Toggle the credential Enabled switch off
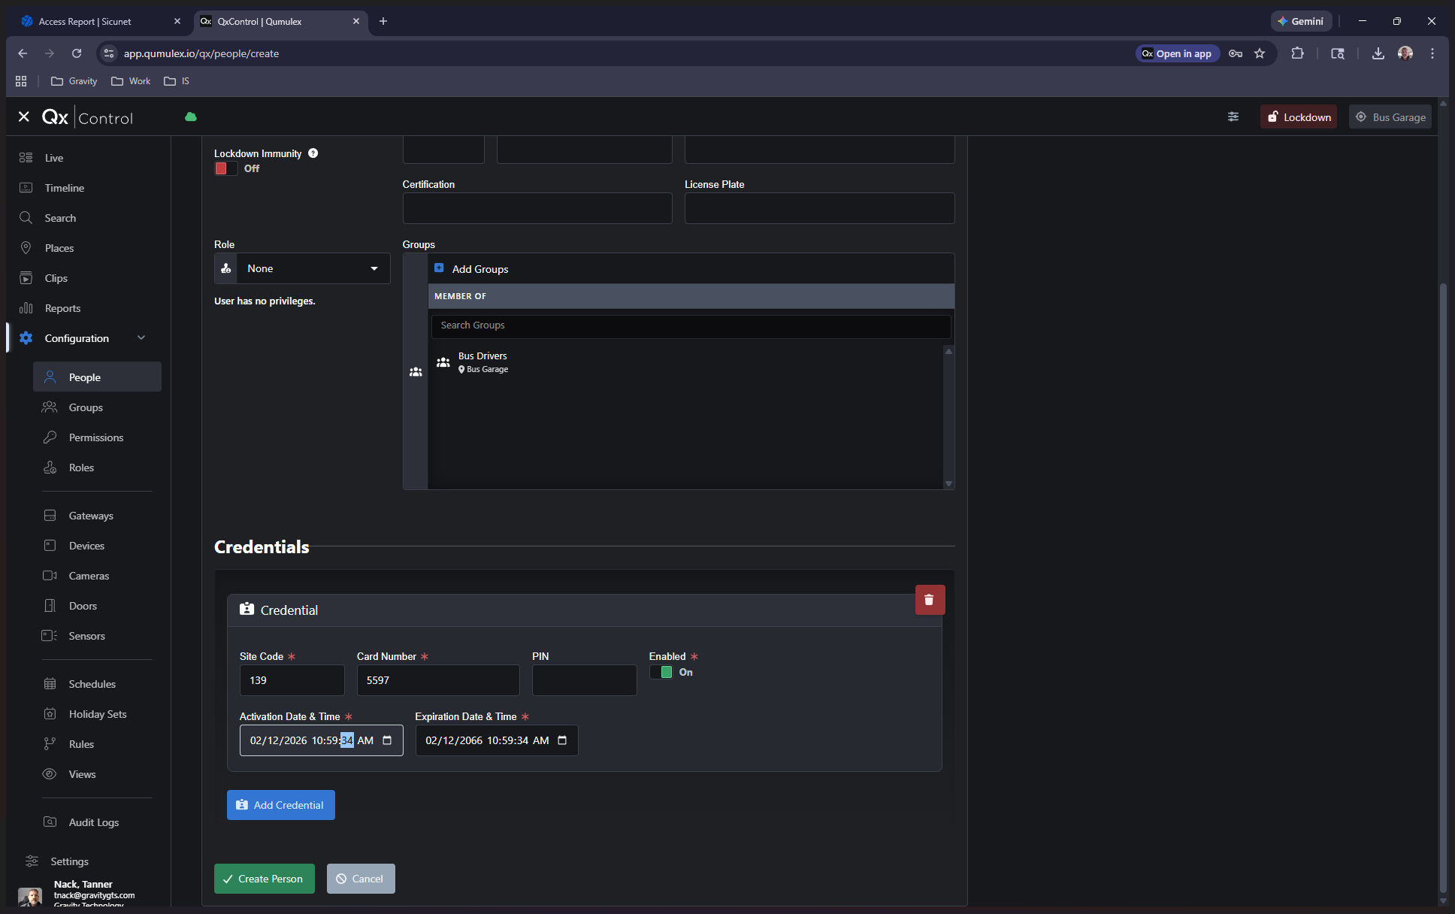This screenshot has width=1455, height=914. (x=661, y=672)
